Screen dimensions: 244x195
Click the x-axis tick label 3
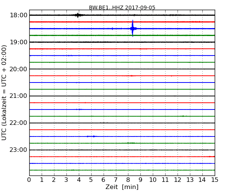pos(66,180)
